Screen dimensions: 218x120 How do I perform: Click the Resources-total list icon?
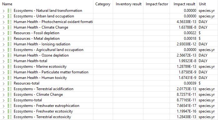pos(10,83)
